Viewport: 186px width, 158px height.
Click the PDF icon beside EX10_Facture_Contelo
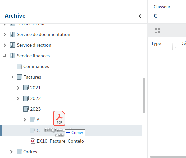coord(32,141)
